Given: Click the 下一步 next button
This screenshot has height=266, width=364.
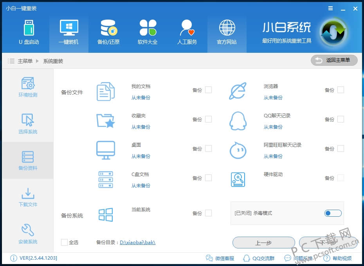Looking at the screenshot, I should (x=328, y=243).
